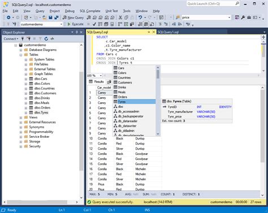Open the 'price' search combo dropdown

(x=229, y=18)
